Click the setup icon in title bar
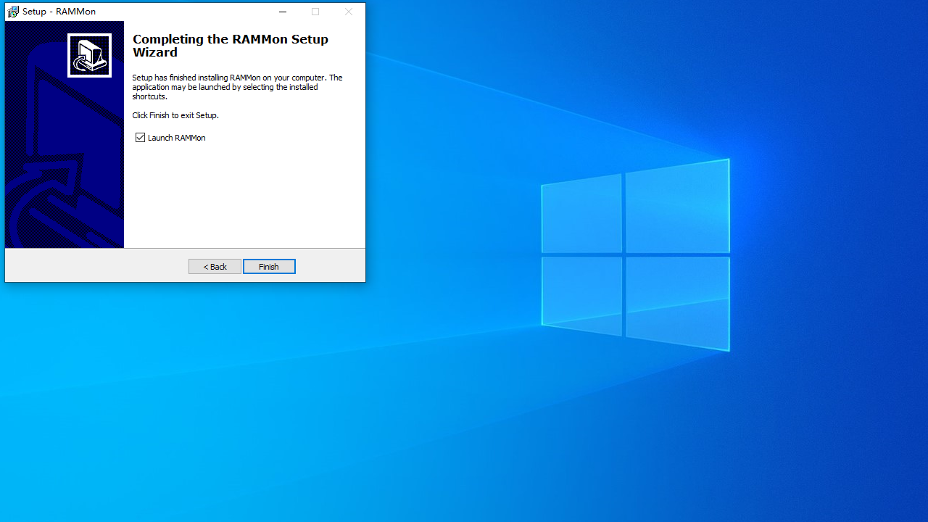This screenshot has width=928, height=522. 13,12
